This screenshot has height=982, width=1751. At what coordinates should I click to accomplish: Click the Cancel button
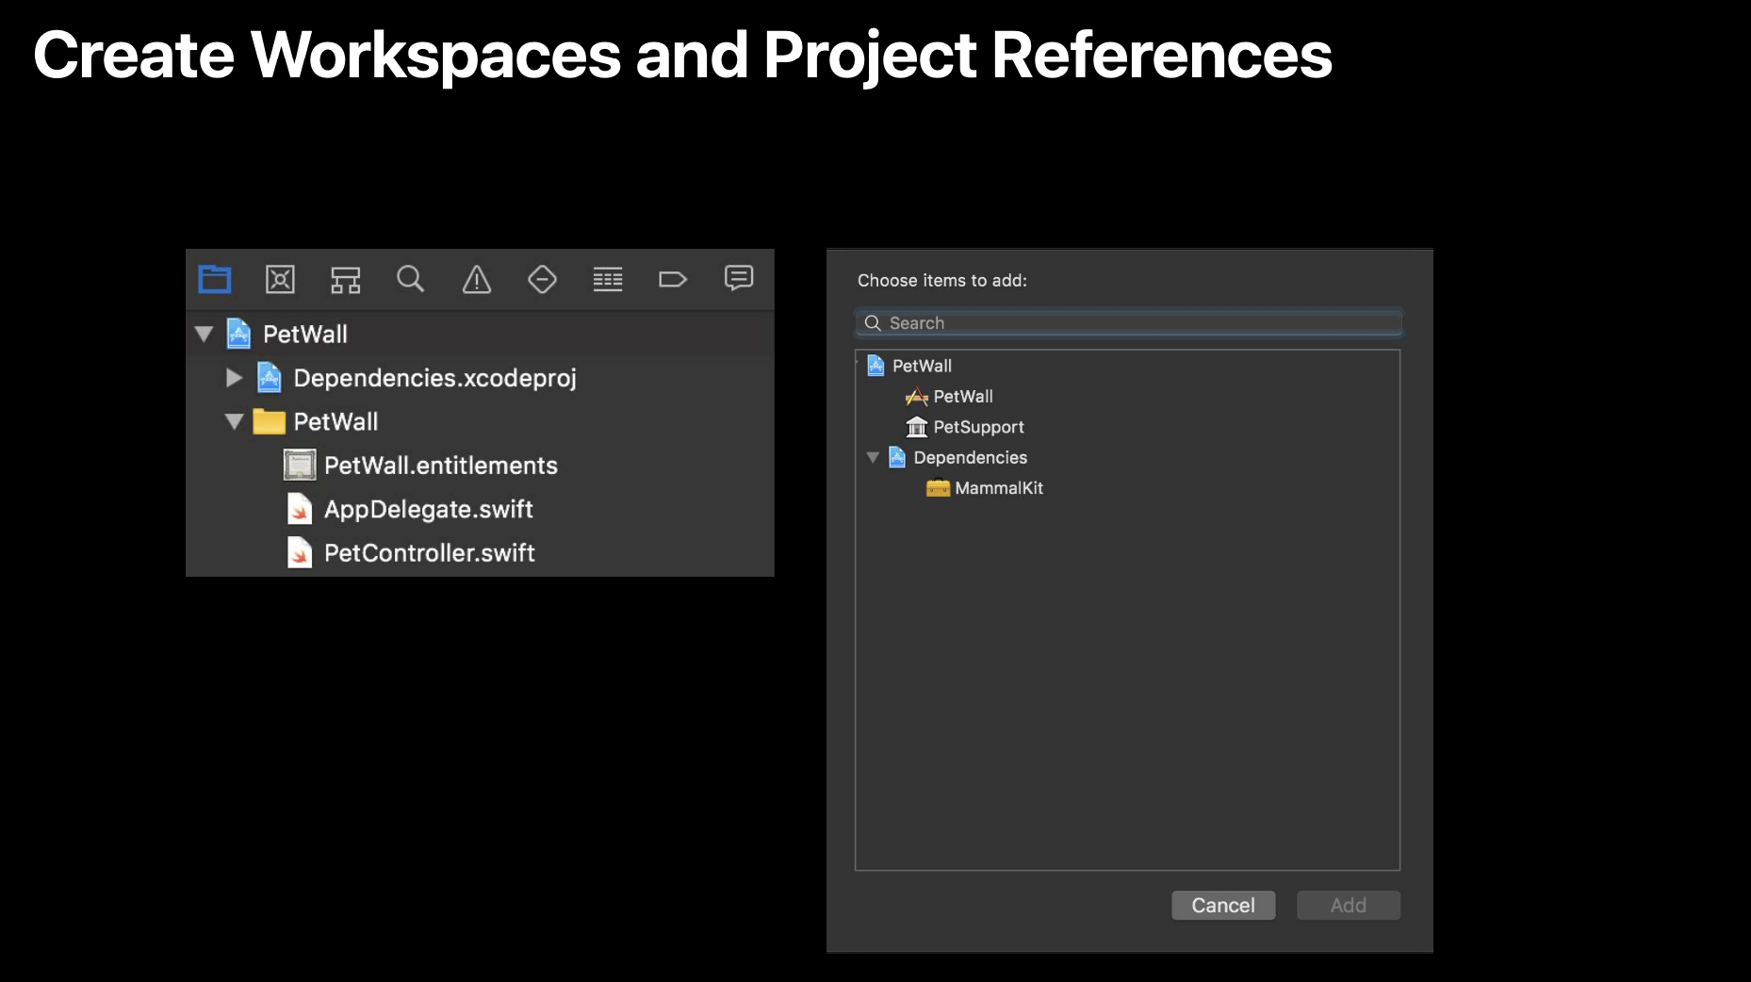tap(1223, 906)
